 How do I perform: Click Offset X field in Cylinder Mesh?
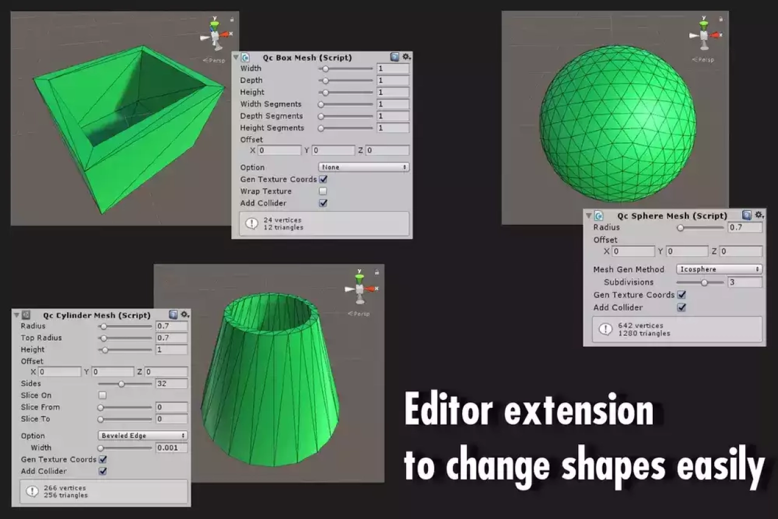pyautogui.click(x=60, y=371)
